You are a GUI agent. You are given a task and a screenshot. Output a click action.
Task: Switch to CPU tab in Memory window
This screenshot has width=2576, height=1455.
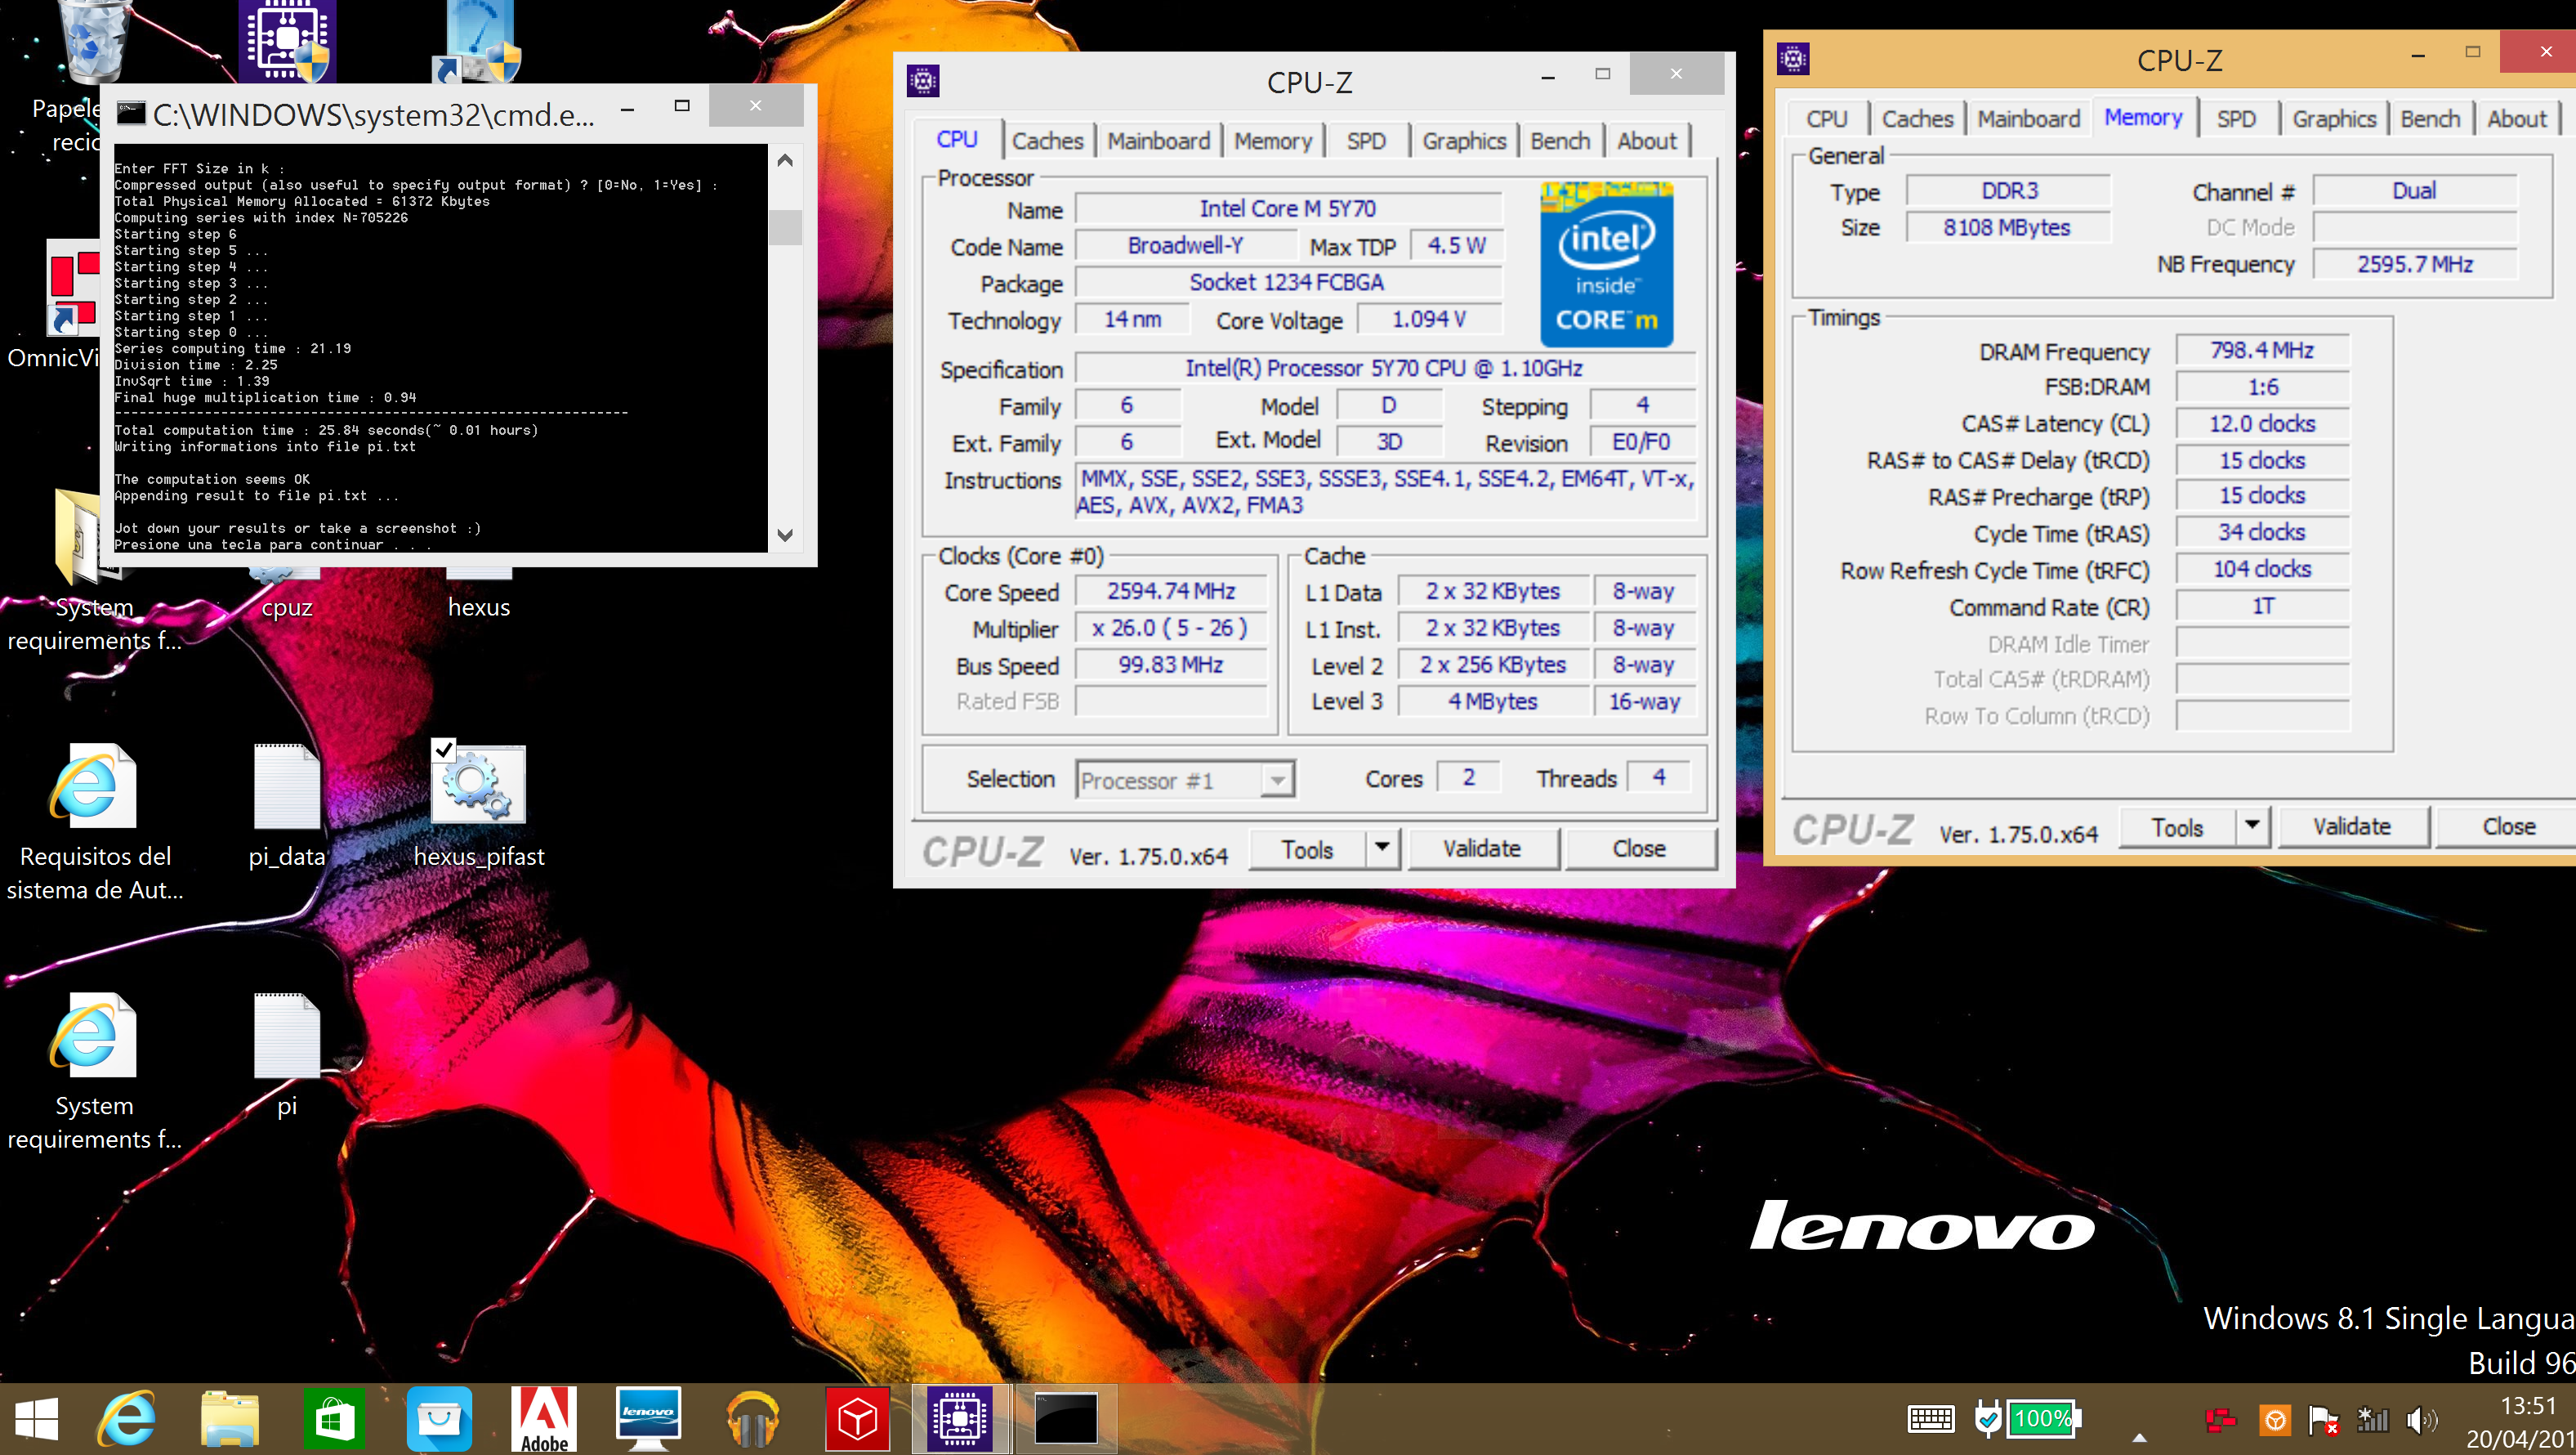coord(1826,119)
